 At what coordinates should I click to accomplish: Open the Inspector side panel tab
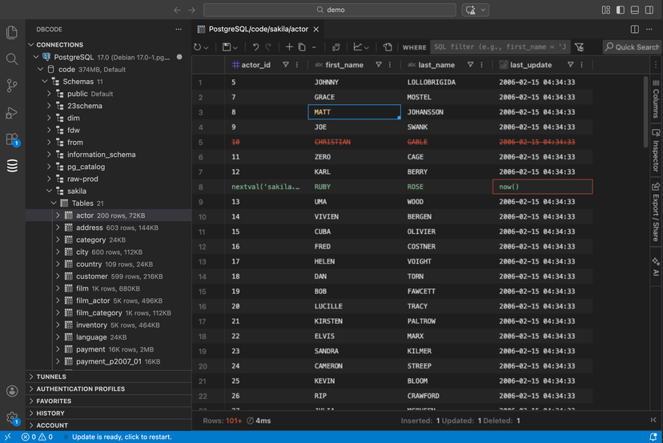pyautogui.click(x=656, y=151)
